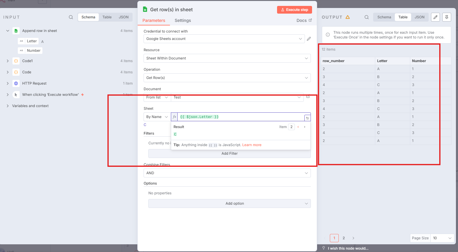
Task: Click the search icon in the INPUT panel
Action: pyautogui.click(x=71, y=17)
